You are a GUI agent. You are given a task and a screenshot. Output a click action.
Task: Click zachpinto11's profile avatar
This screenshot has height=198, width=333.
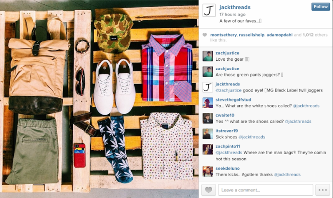click(208, 150)
